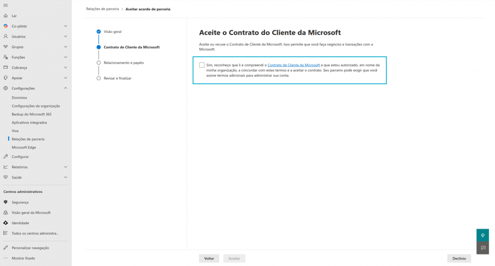This screenshot has height=266, width=495.
Task: Jump to Visão geral wizard step label
Action: (113, 31)
